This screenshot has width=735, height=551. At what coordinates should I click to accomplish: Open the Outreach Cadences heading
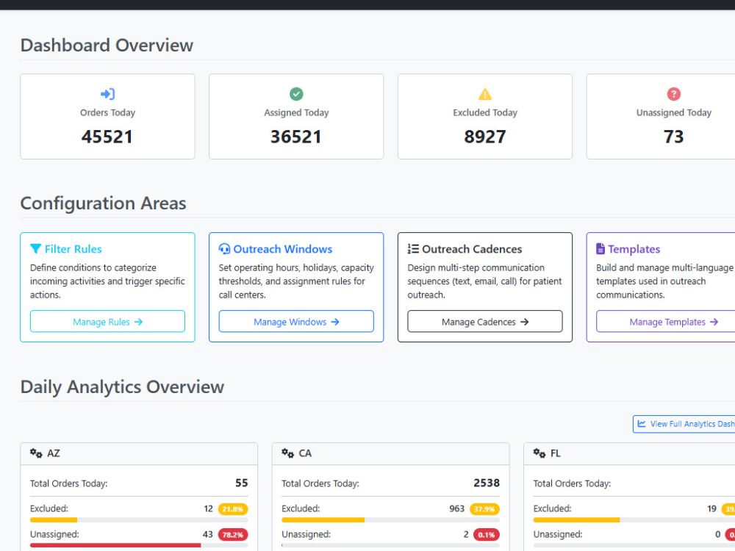click(x=472, y=249)
